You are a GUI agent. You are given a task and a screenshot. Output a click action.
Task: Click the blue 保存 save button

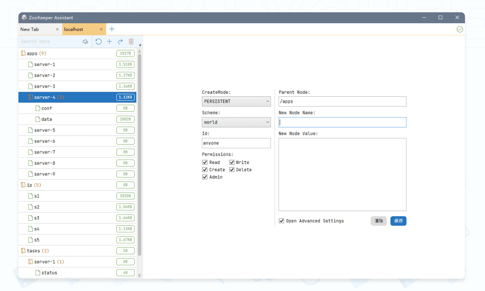pyautogui.click(x=398, y=221)
